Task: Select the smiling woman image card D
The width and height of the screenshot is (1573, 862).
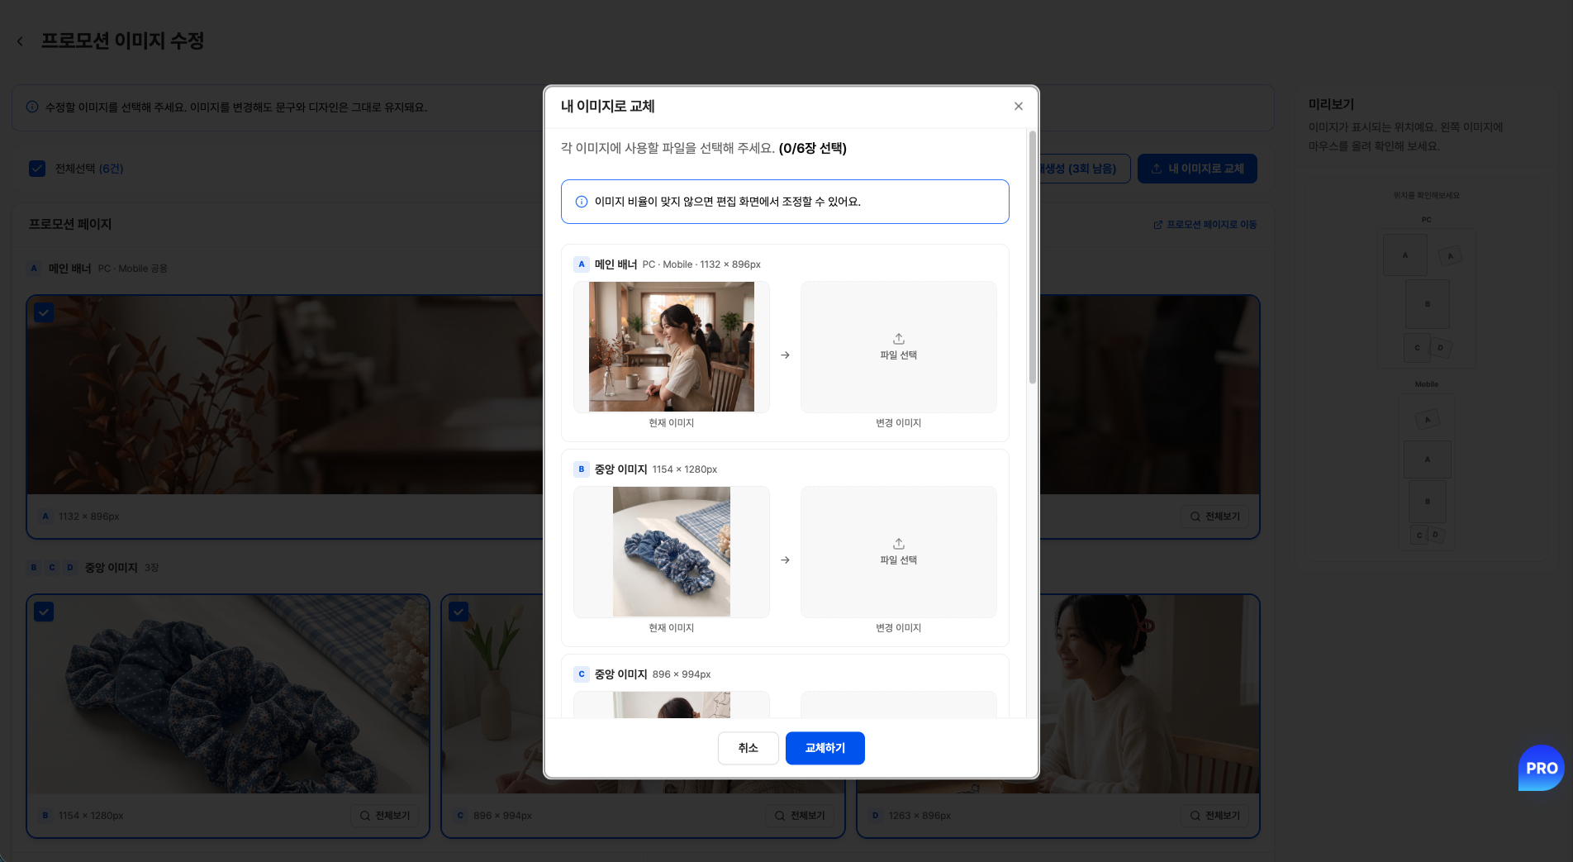Action: point(1148,716)
